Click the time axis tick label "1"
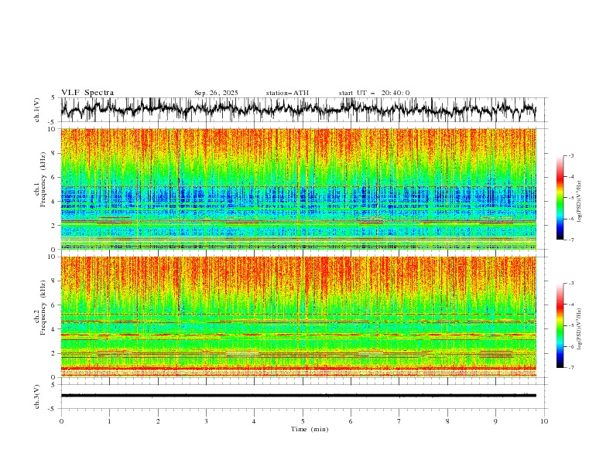Image resolution: width=613 pixels, height=473 pixels. pyautogui.click(x=109, y=421)
